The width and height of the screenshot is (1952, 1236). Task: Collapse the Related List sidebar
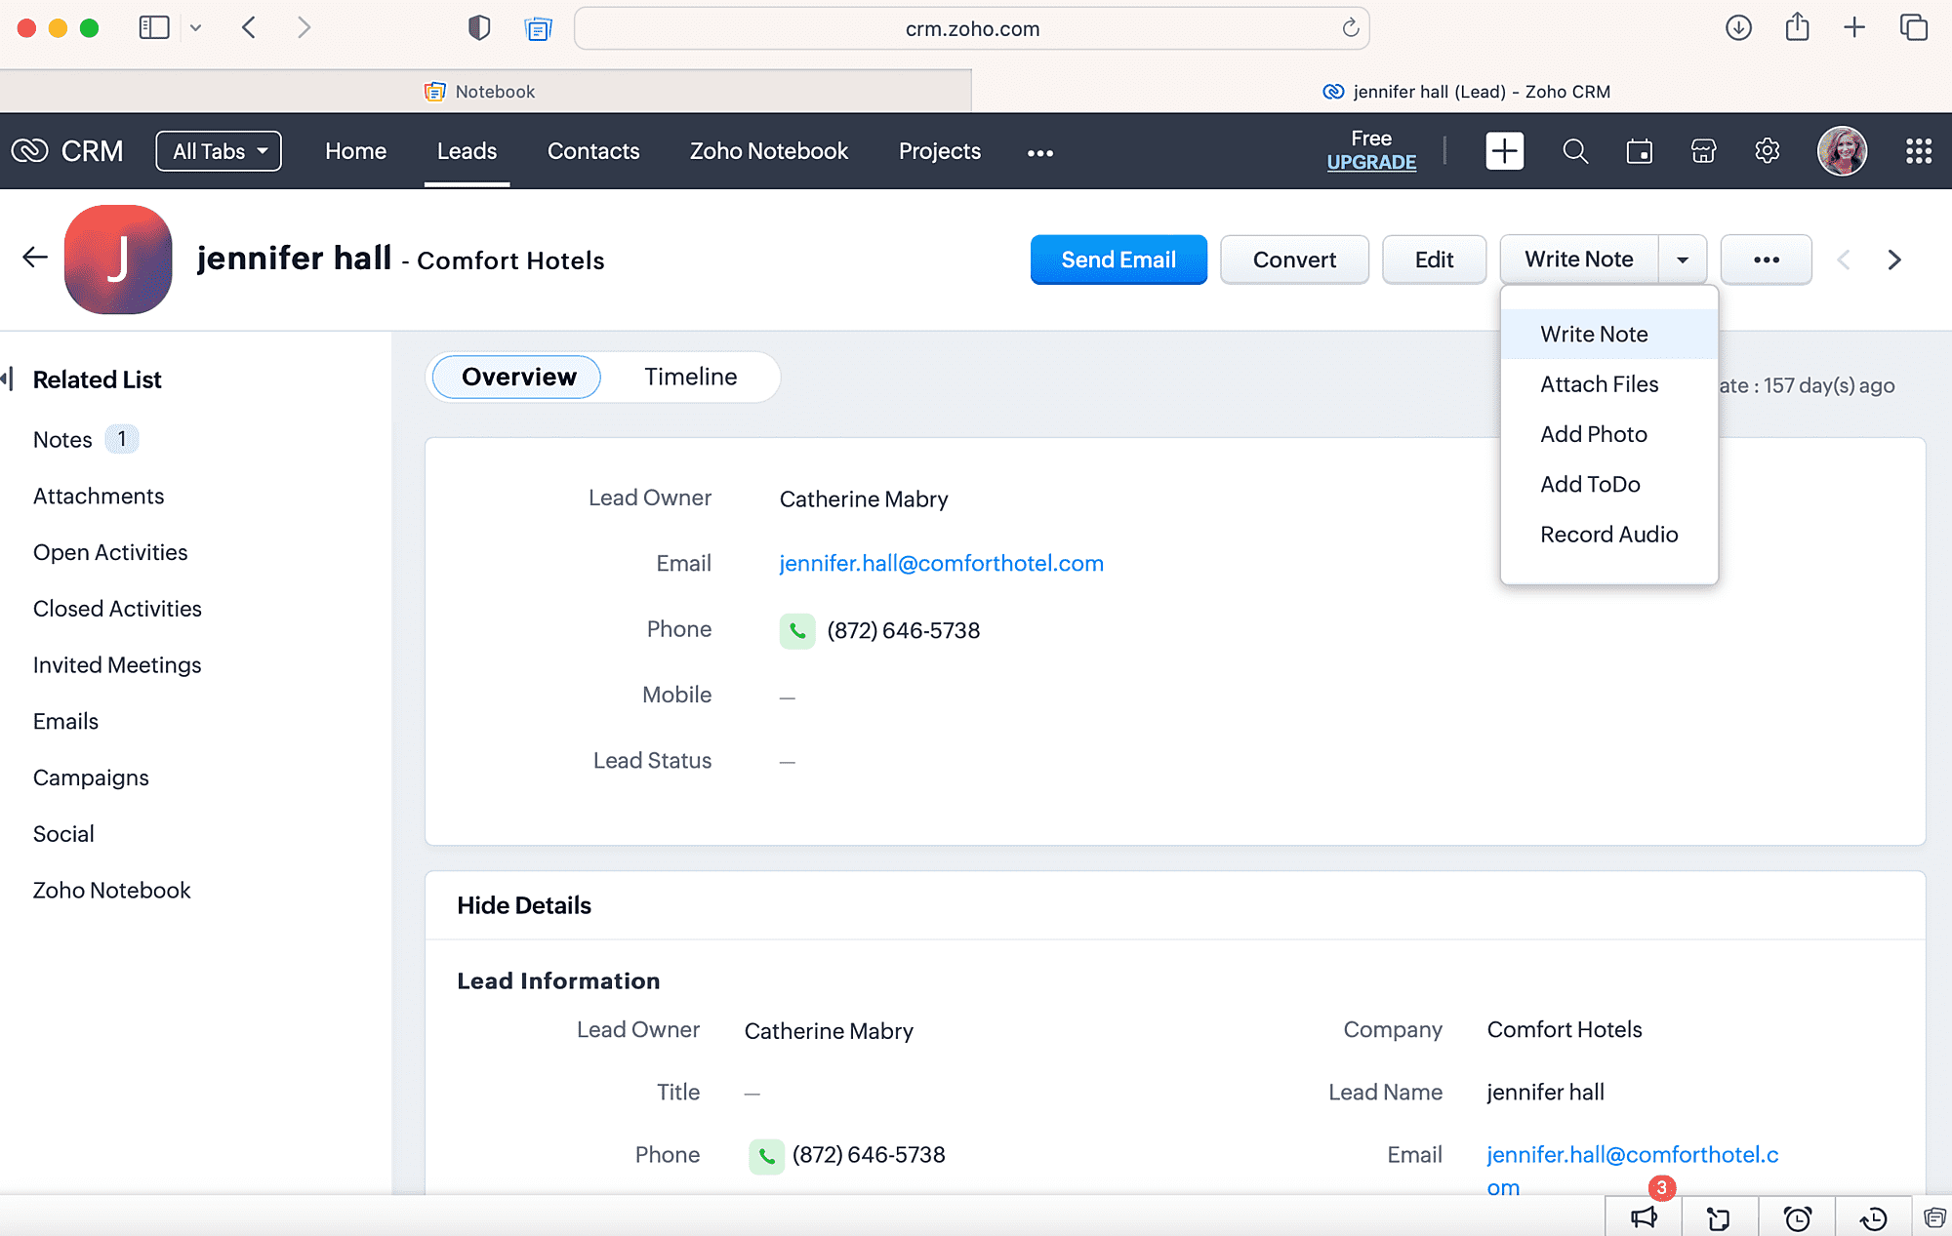click(8, 379)
